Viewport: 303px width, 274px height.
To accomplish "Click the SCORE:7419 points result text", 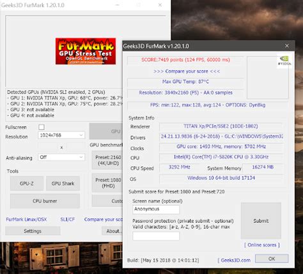I will point(185,60).
